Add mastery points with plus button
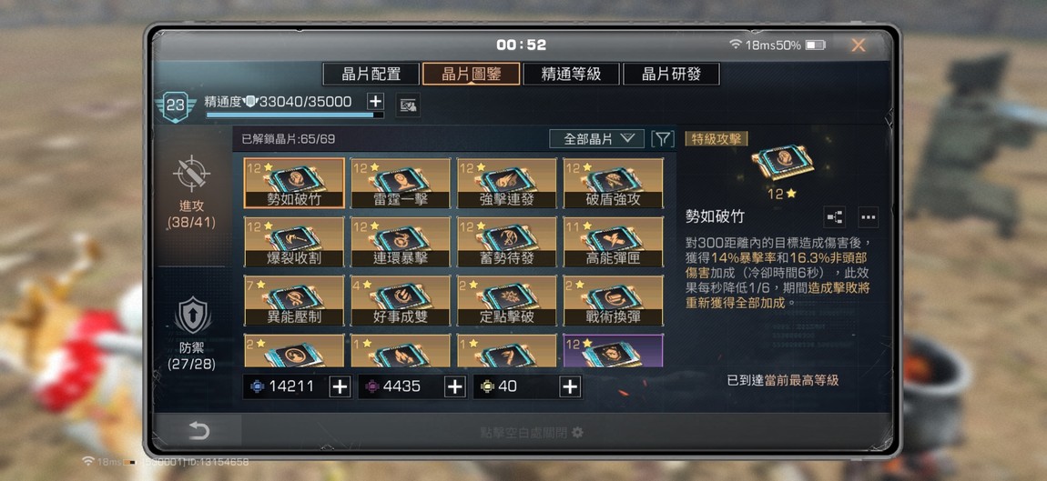Viewport: 1047px width, 481px height. pyautogui.click(x=376, y=102)
